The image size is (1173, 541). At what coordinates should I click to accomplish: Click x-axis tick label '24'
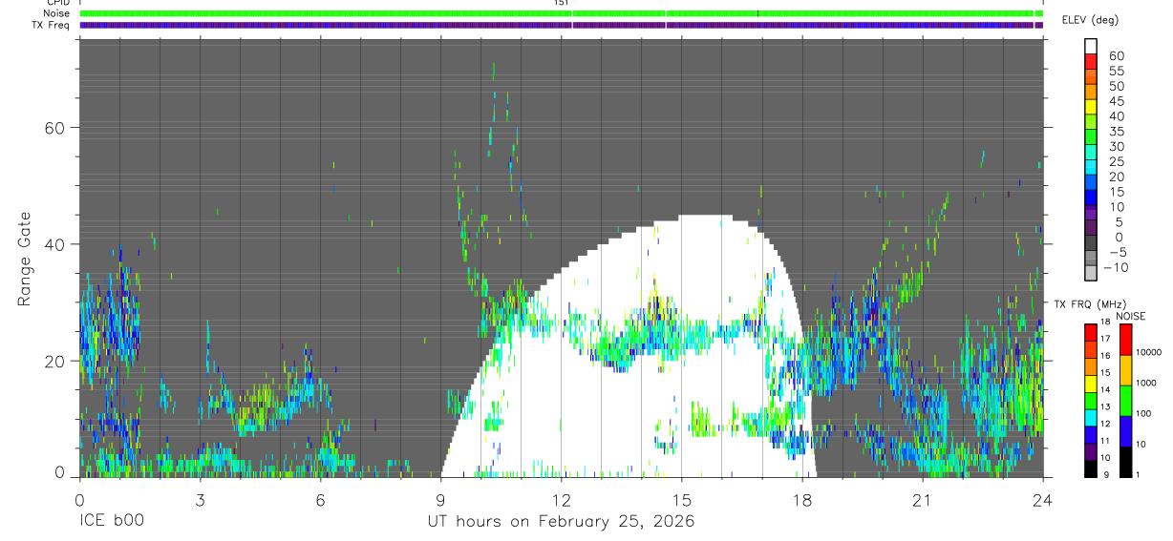tap(1042, 500)
